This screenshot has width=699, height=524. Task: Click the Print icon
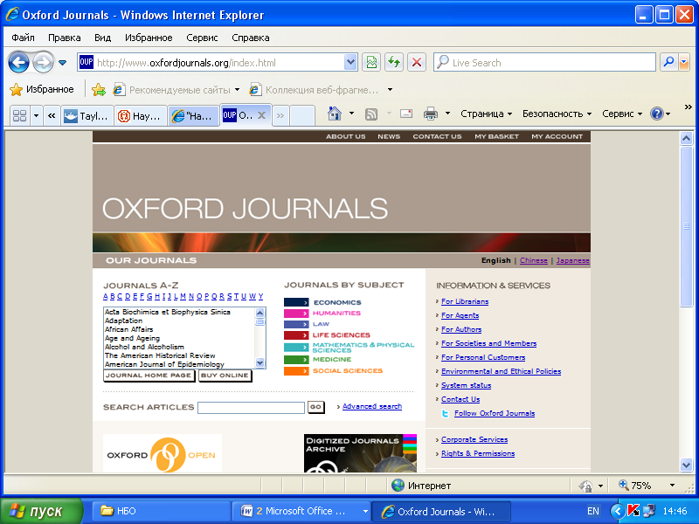(430, 114)
